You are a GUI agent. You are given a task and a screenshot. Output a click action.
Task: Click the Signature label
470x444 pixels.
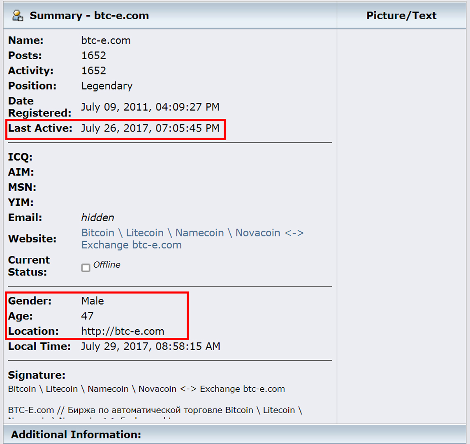tap(37, 375)
